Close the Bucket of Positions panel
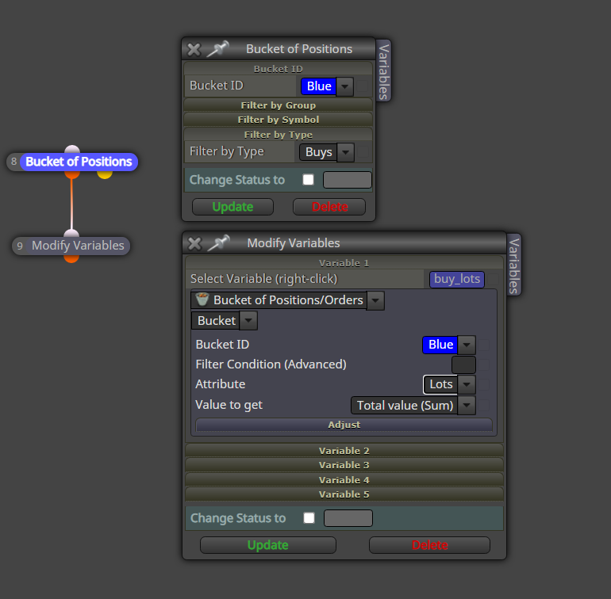611x599 pixels. (194, 49)
